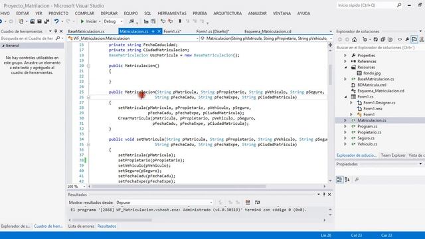Click the New Project toolbar icon
The height and width of the screenshot is (239, 425).
(21, 21)
